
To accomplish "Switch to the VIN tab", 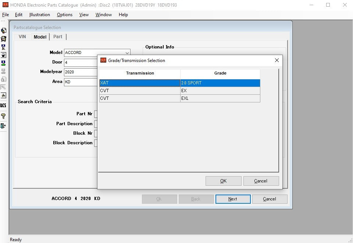I will click(22, 37).
